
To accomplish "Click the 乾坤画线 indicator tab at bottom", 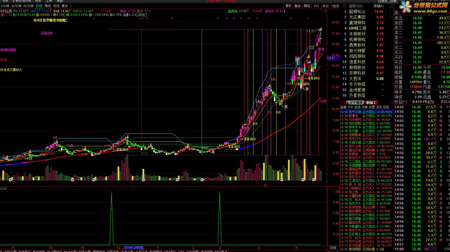I will [x=156, y=251].
